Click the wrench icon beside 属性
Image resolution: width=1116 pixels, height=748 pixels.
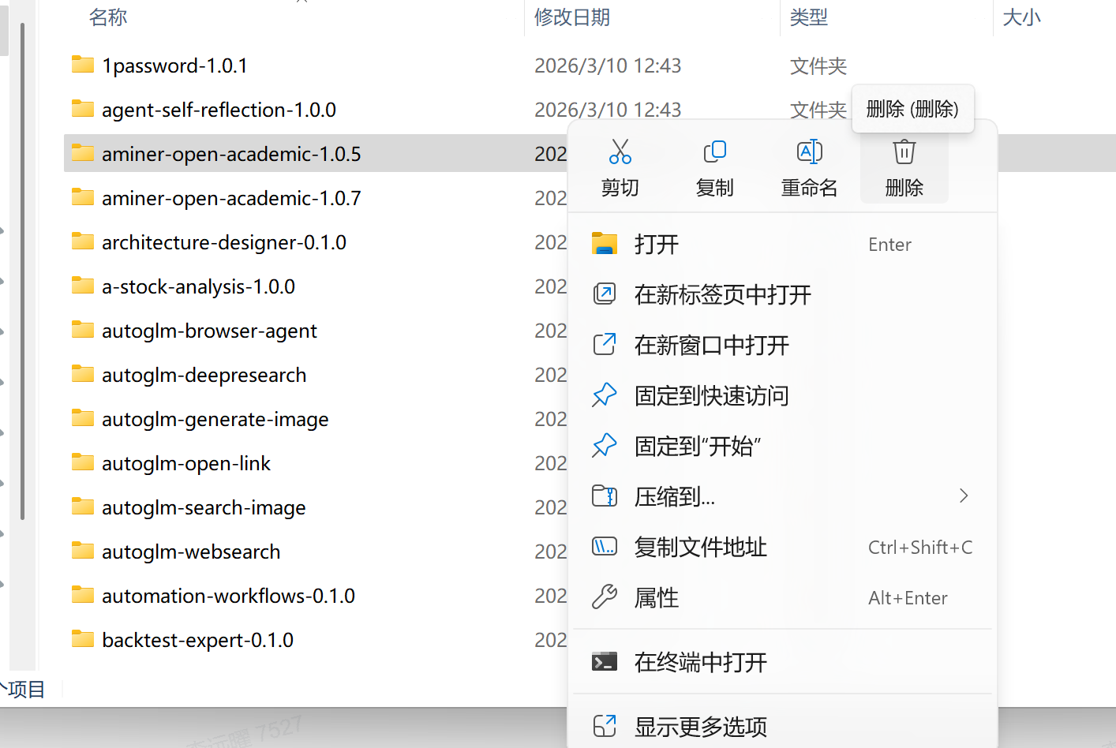tap(605, 597)
